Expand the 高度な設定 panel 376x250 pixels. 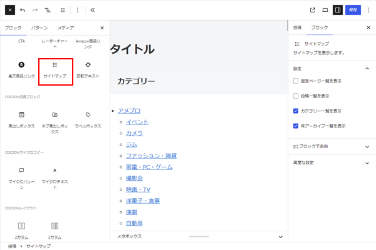tap(332, 162)
